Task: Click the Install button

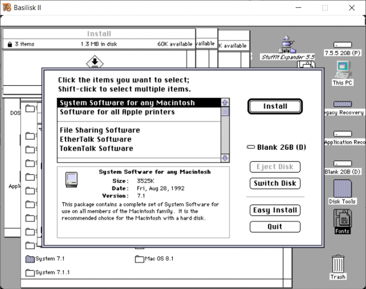Action: coord(275,106)
